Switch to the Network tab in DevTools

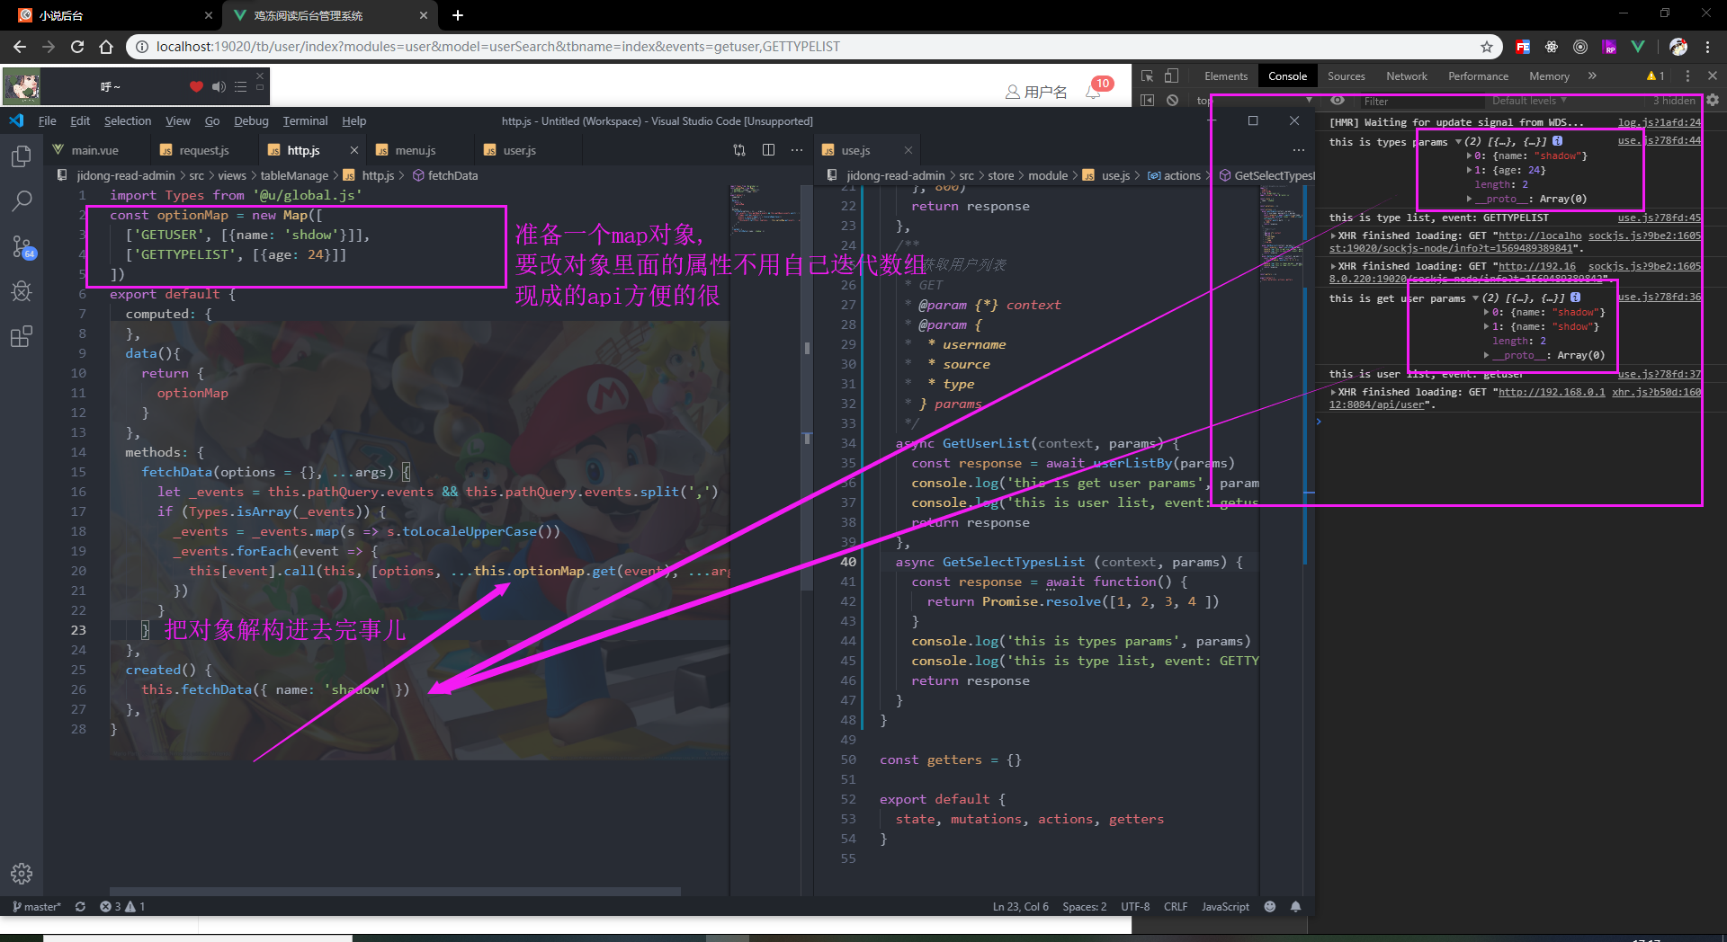(1407, 76)
